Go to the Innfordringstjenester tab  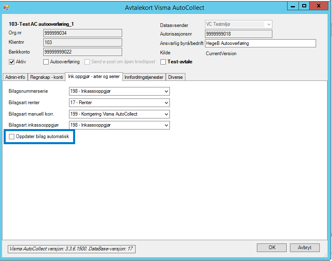(144, 77)
